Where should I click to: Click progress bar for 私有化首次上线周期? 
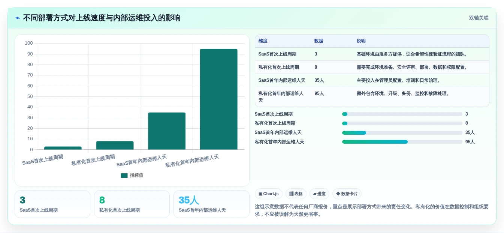[402, 123]
